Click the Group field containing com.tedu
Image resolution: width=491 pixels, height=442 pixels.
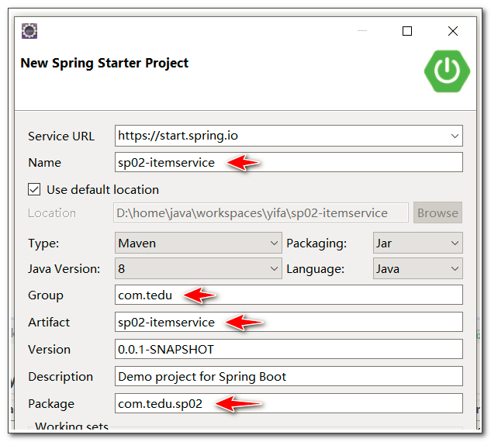[x=289, y=295]
